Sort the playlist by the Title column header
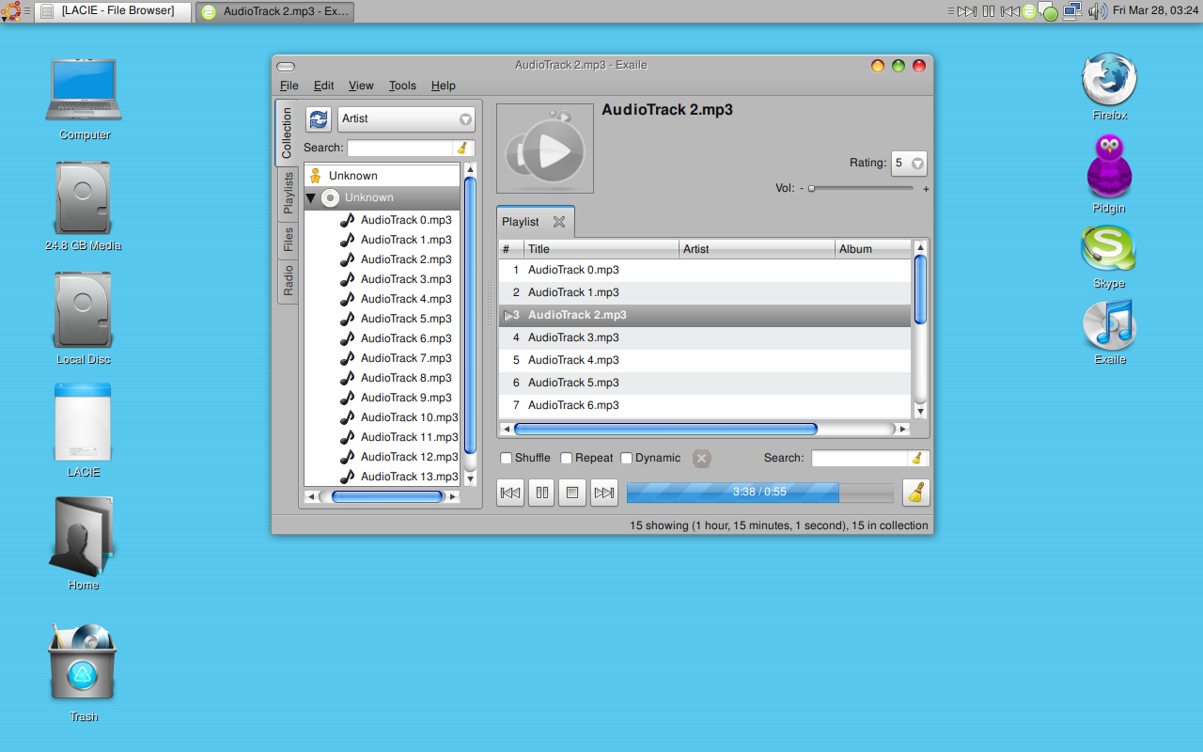The image size is (1203, 752). pos(601,249)
